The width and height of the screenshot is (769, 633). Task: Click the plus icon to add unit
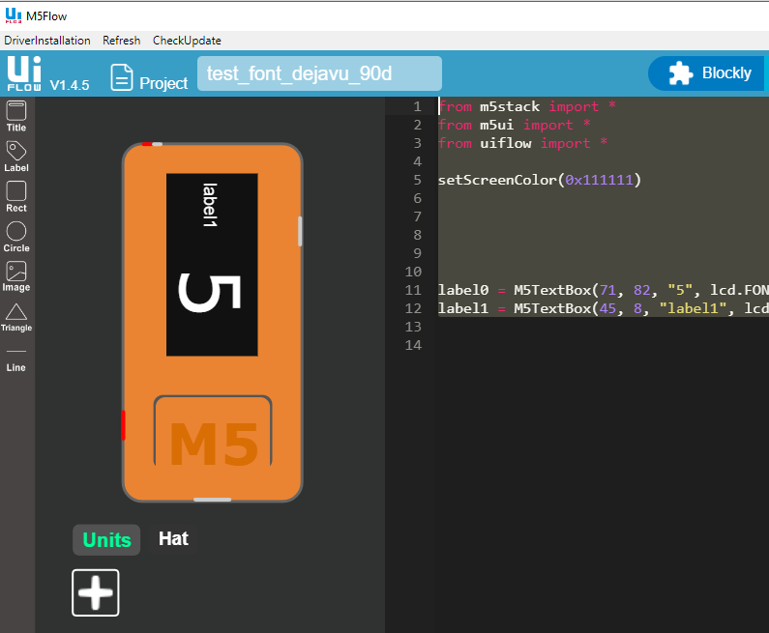pos(96,592)
